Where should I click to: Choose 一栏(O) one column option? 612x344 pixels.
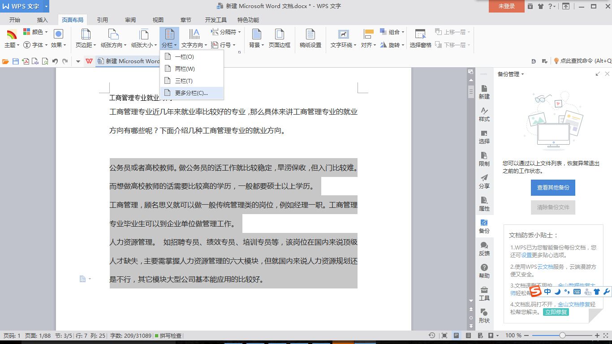pyautogui.click(x=192, y=57)
